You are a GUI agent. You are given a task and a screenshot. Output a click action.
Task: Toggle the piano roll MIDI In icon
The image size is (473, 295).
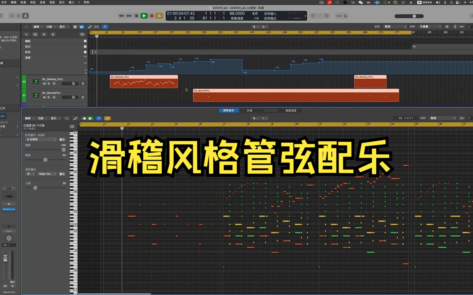coord(84,118)
